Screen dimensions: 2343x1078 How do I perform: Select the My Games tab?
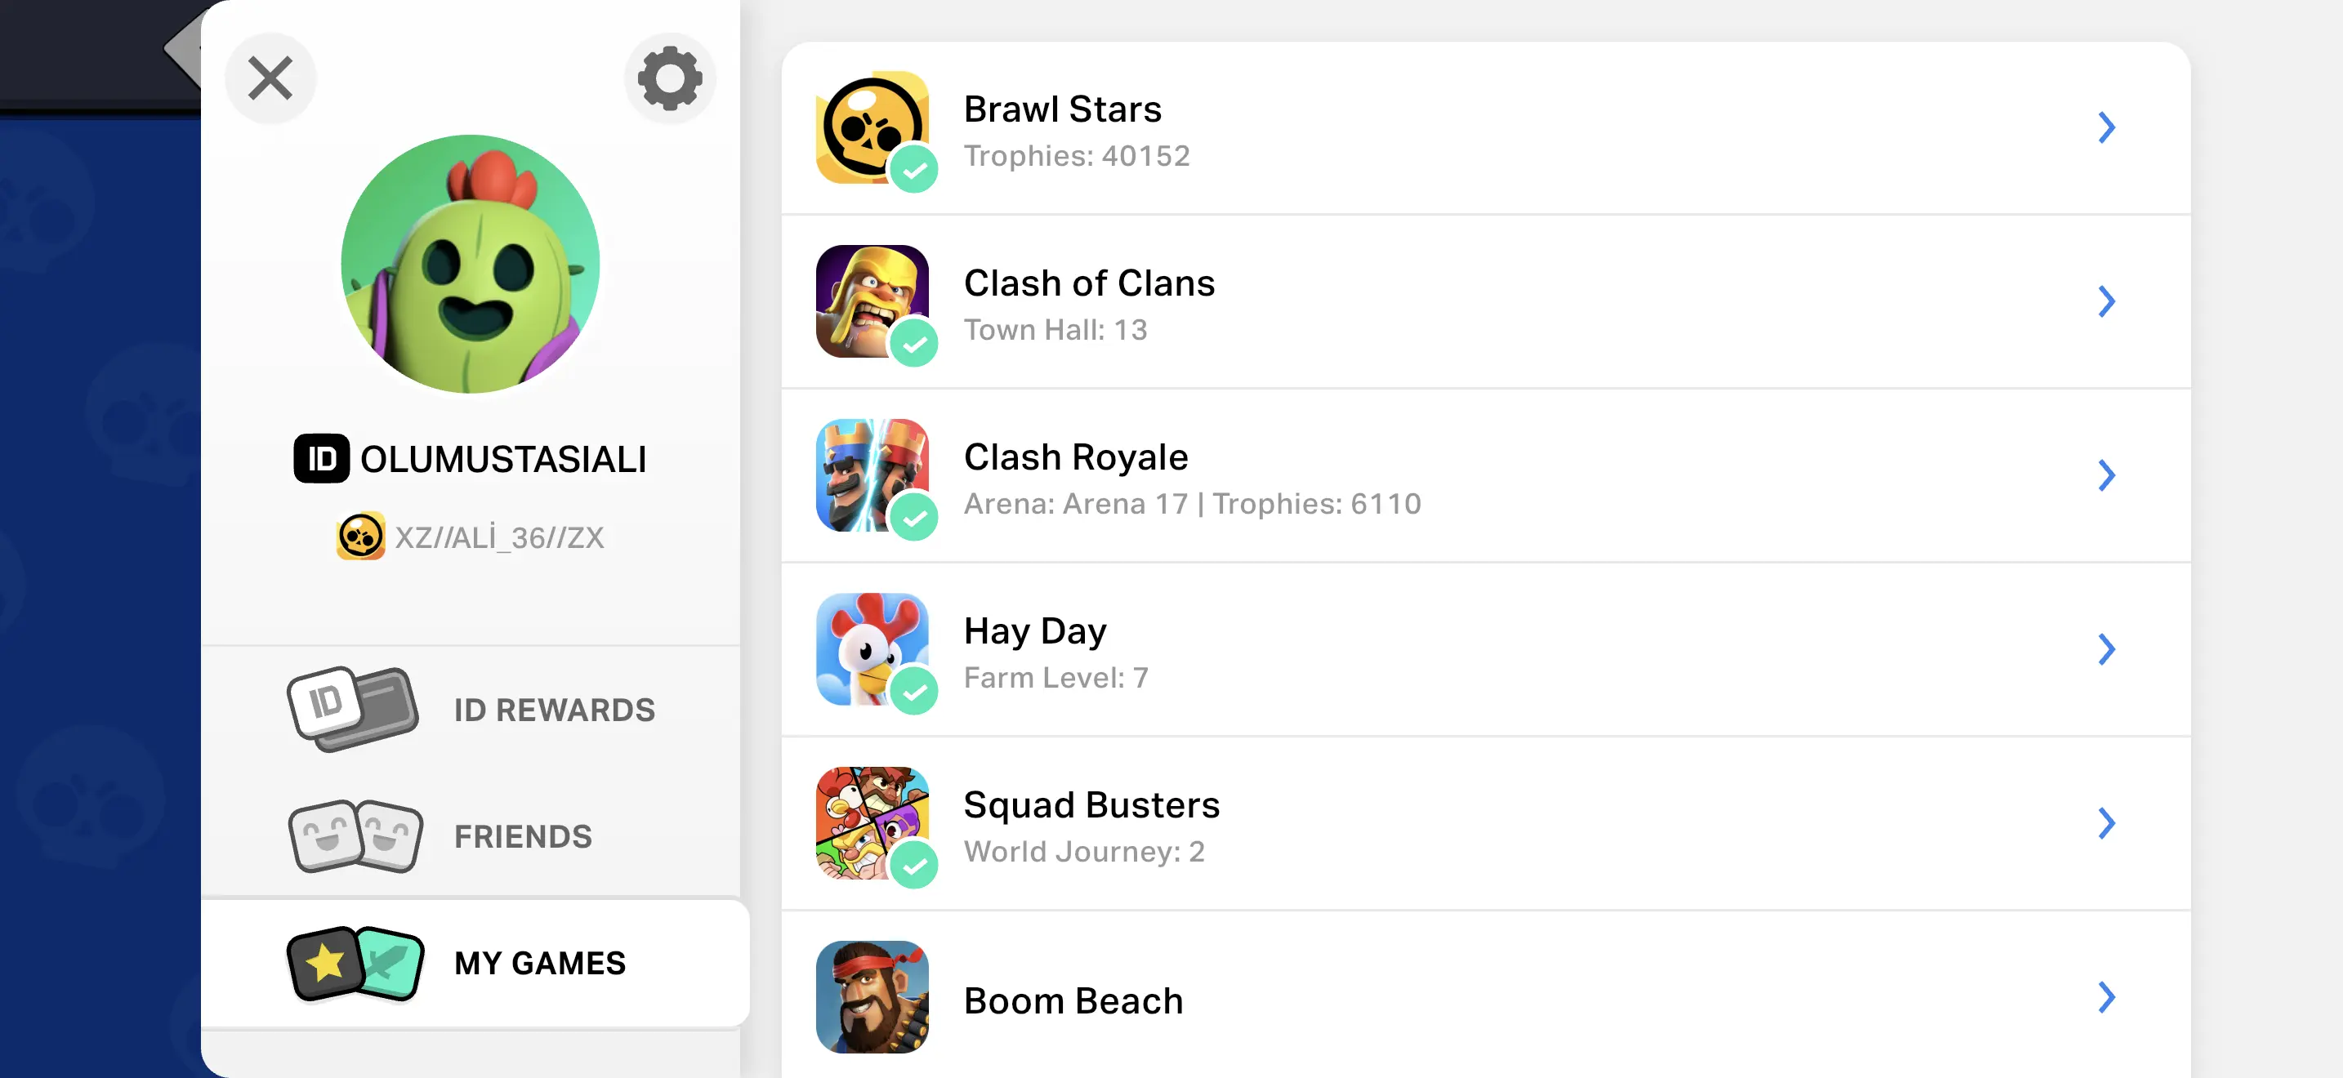click(x=538, y=963)
